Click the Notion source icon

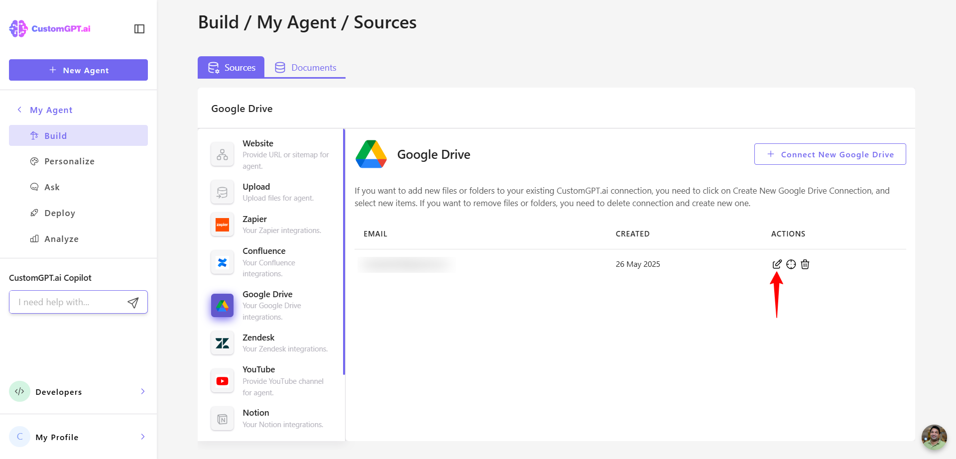222,419
